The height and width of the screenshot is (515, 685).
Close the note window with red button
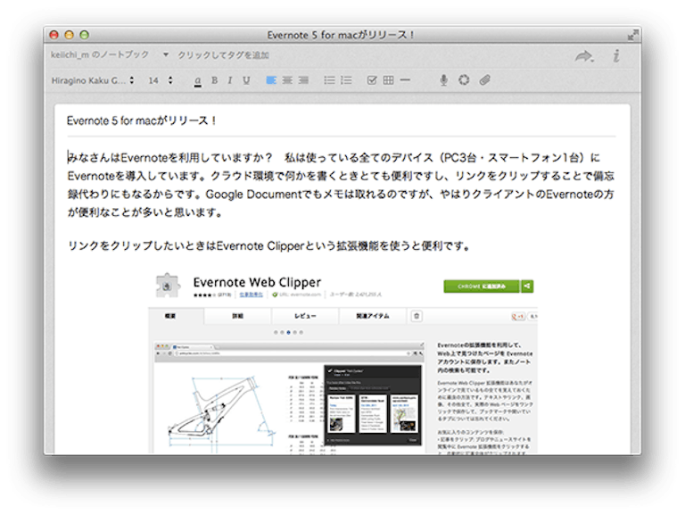(54, 35)
